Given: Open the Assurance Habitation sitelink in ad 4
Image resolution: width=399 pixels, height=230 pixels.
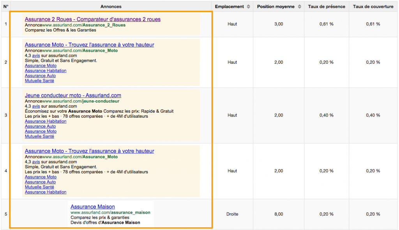Looking at the screenshot, I should coord(46,192).
